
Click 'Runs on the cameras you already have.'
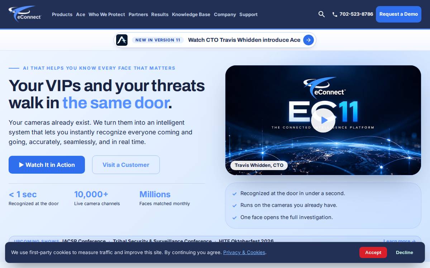click(x=289, y=205)
